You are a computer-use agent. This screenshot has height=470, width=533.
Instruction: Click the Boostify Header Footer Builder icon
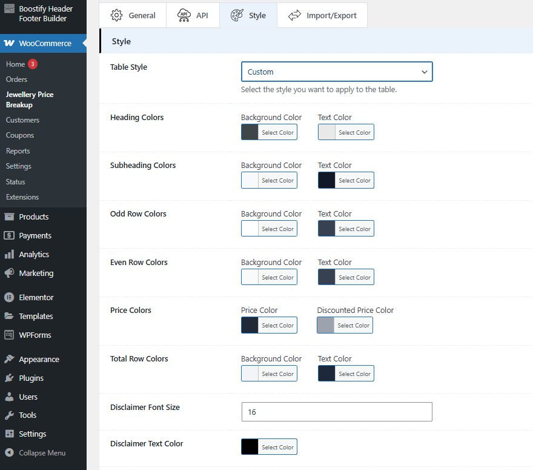(x=9, y=8)
